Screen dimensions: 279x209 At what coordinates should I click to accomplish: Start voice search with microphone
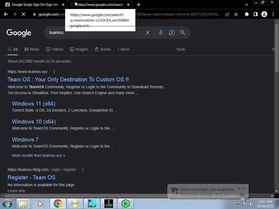(x=161, y=33)
